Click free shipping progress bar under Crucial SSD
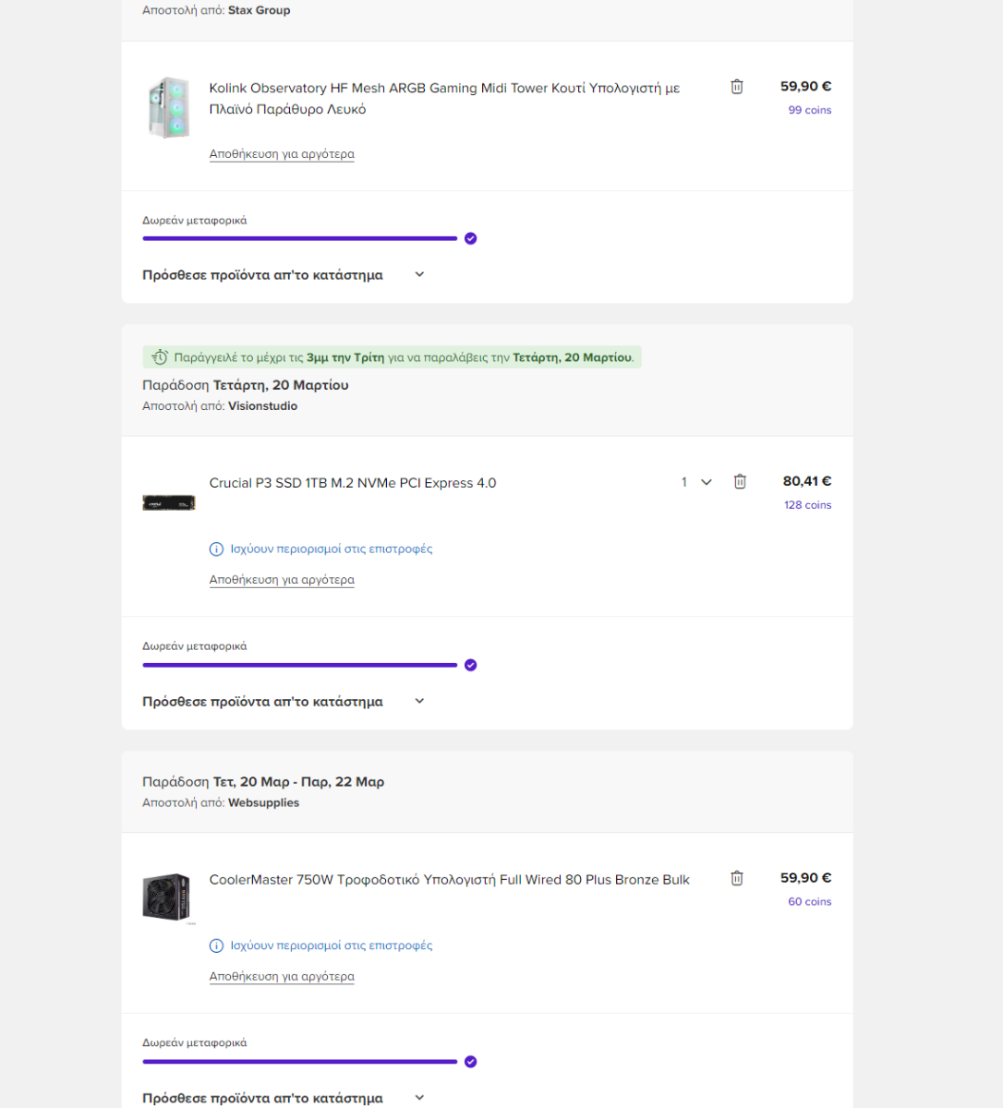Viewport: 1003px width, 1108px height. [x=300, y=665]
